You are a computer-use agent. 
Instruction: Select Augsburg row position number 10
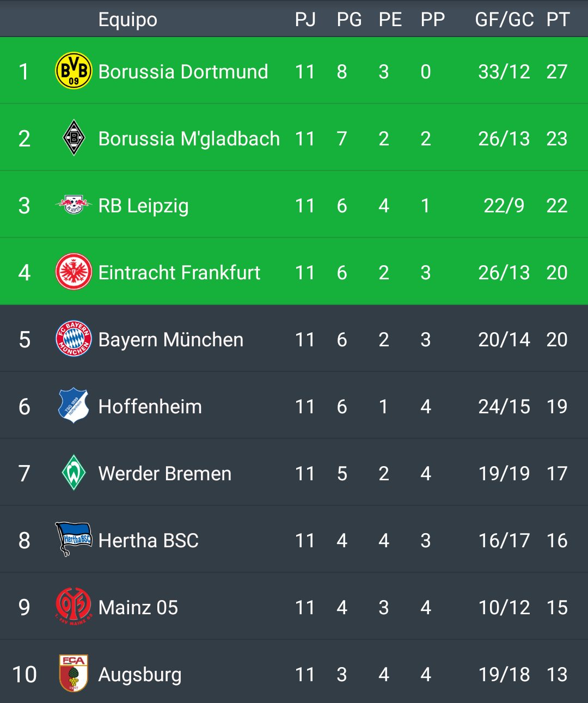24,674
